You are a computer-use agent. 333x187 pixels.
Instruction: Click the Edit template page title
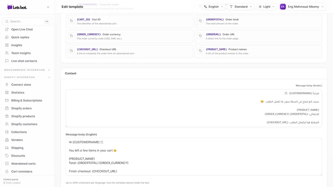click(x=72, y=7)
